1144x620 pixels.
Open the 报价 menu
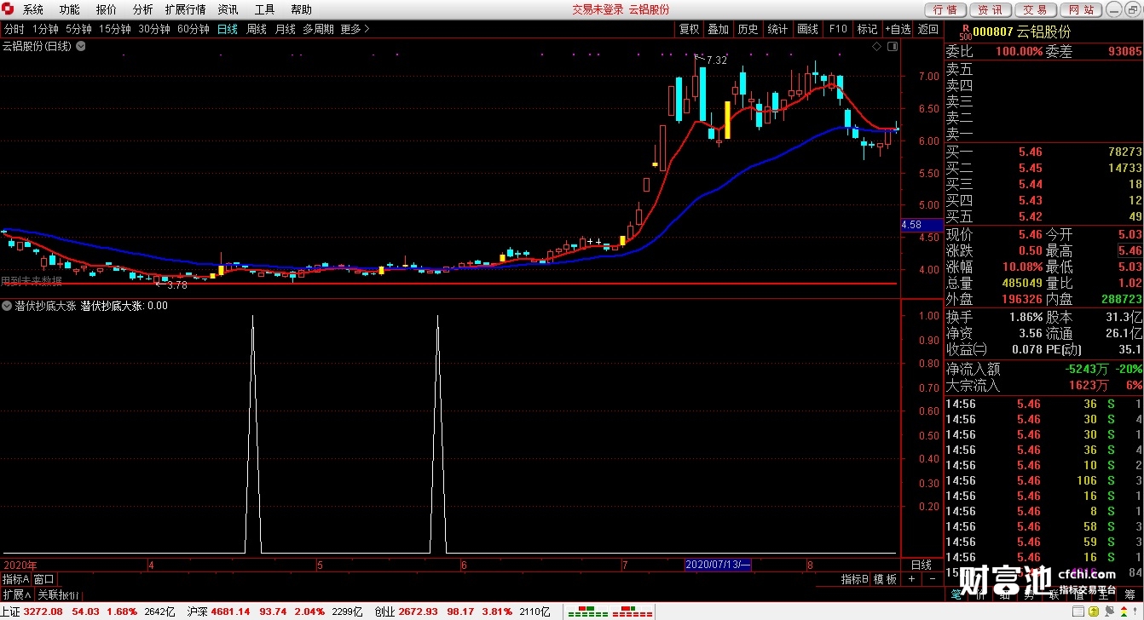(x=107, y=9)
